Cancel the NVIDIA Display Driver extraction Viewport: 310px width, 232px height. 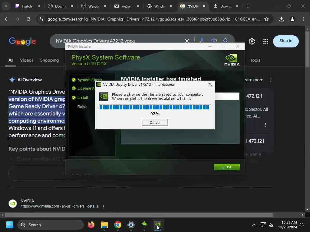pyautogui.click(x=155, y=122)
